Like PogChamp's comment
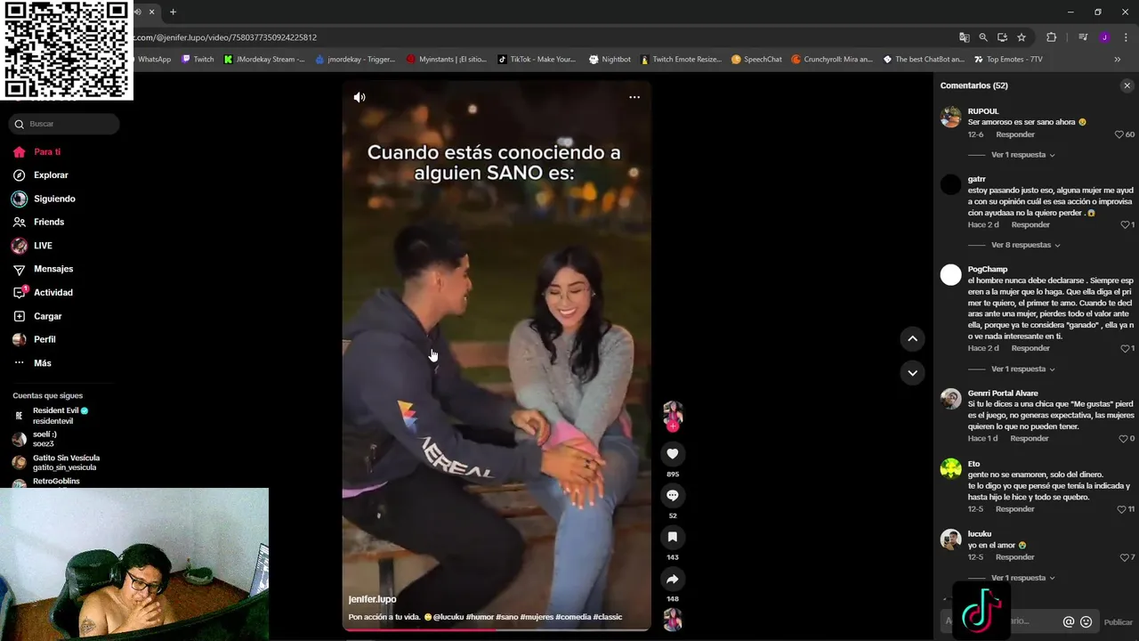 (1125, 348)
